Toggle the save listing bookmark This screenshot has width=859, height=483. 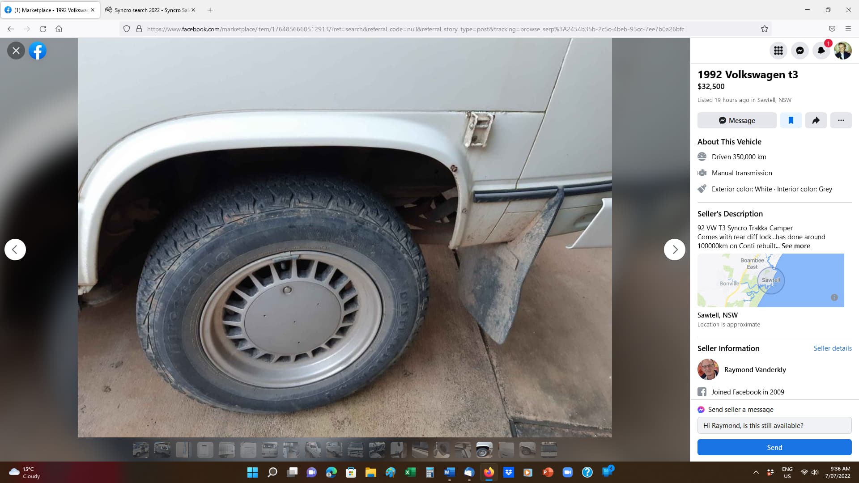coord(791,120)
